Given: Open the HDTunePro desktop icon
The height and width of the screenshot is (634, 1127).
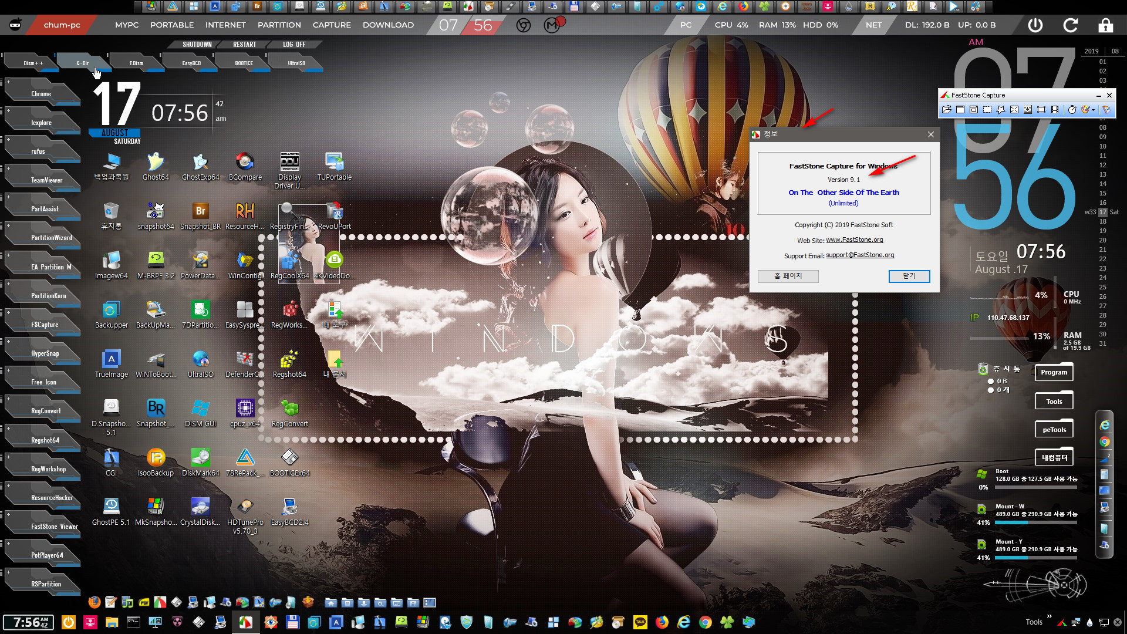Looking at the screenshot, I should click(x=245, y=516).
